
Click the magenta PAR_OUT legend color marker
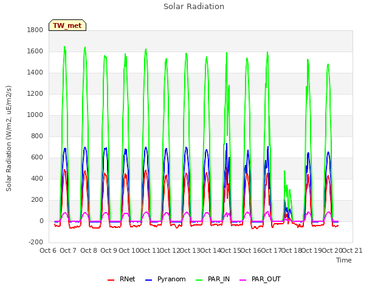tap(243, 280)
